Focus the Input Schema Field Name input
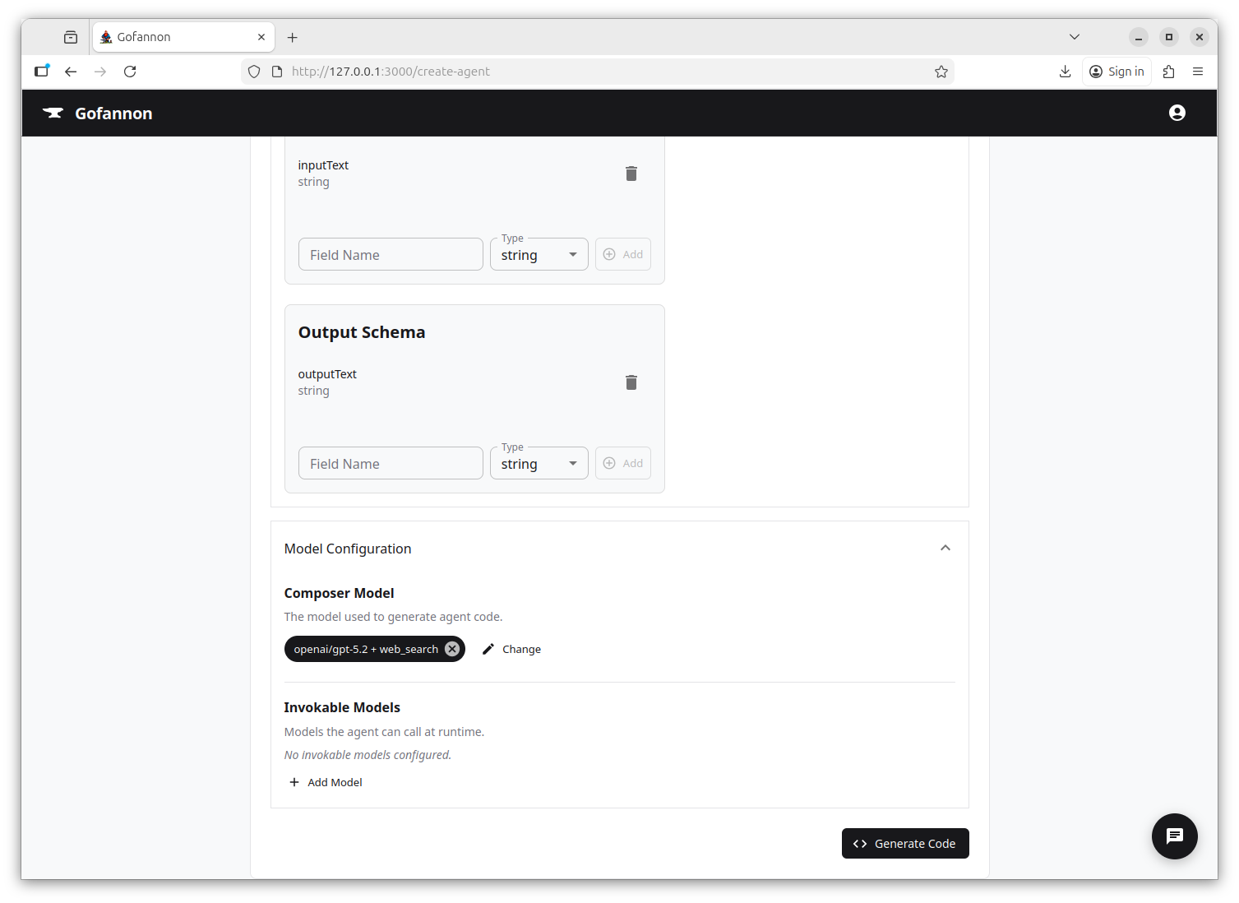This screenshot has height=903, width=1239. click(x=391, y=255)
